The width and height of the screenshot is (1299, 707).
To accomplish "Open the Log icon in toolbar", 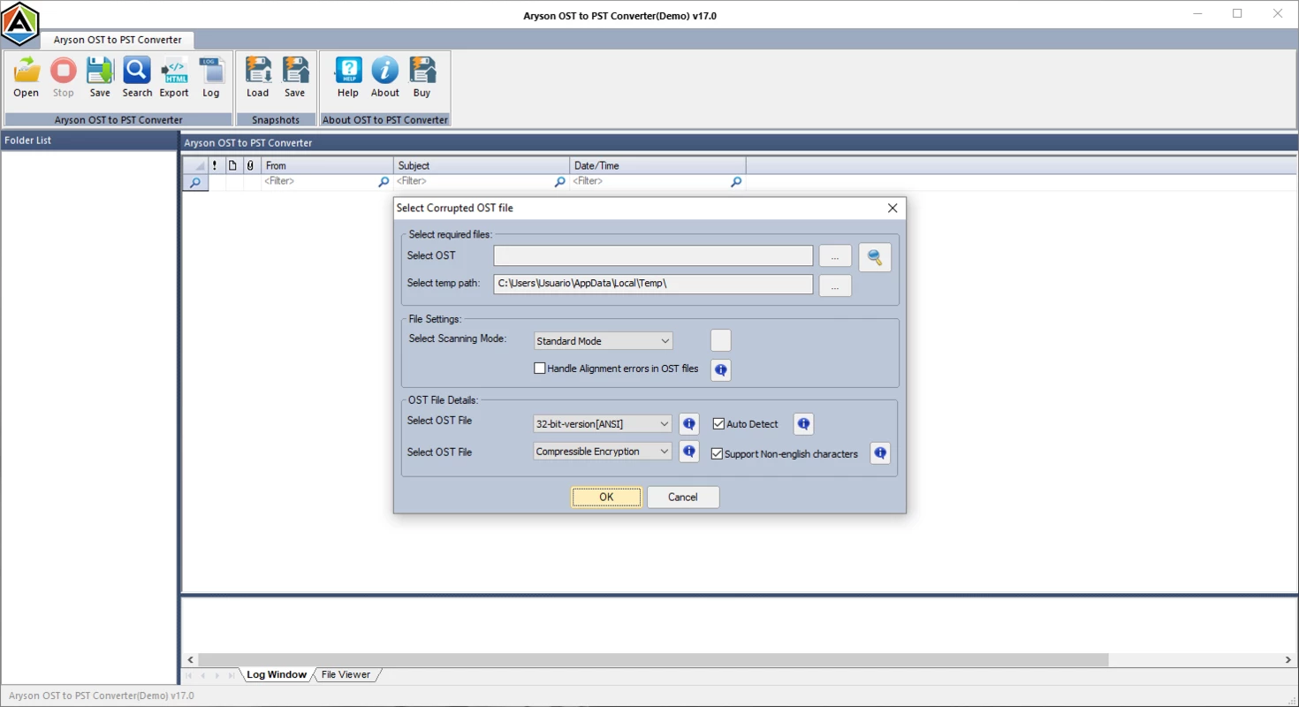I will click(210, 77).
